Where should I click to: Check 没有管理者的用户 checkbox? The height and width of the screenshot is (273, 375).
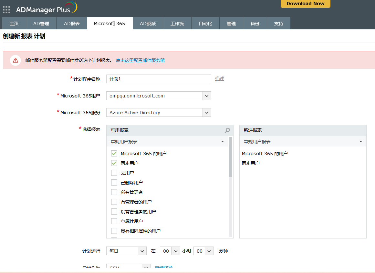[114, 211]
